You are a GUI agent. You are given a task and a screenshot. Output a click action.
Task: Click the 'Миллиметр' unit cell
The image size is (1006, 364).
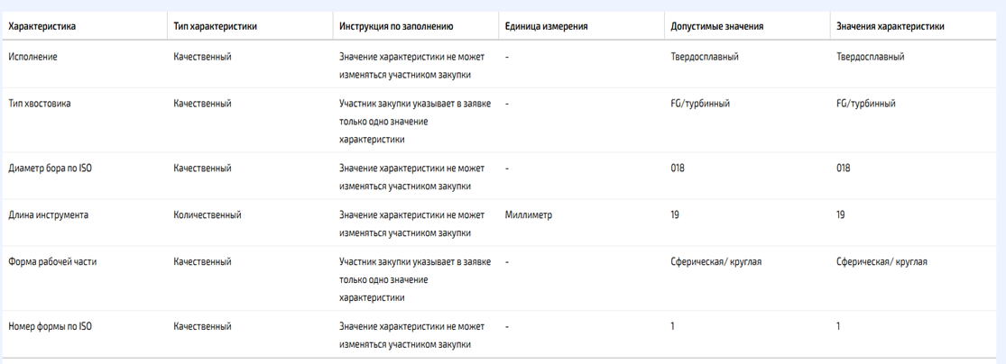coord(529,215)
